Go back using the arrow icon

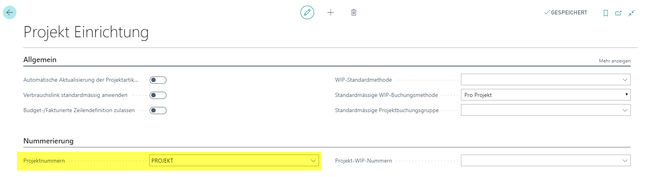[10, 12]
